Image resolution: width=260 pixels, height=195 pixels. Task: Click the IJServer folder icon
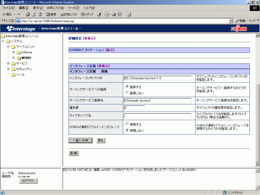(18, 52)
